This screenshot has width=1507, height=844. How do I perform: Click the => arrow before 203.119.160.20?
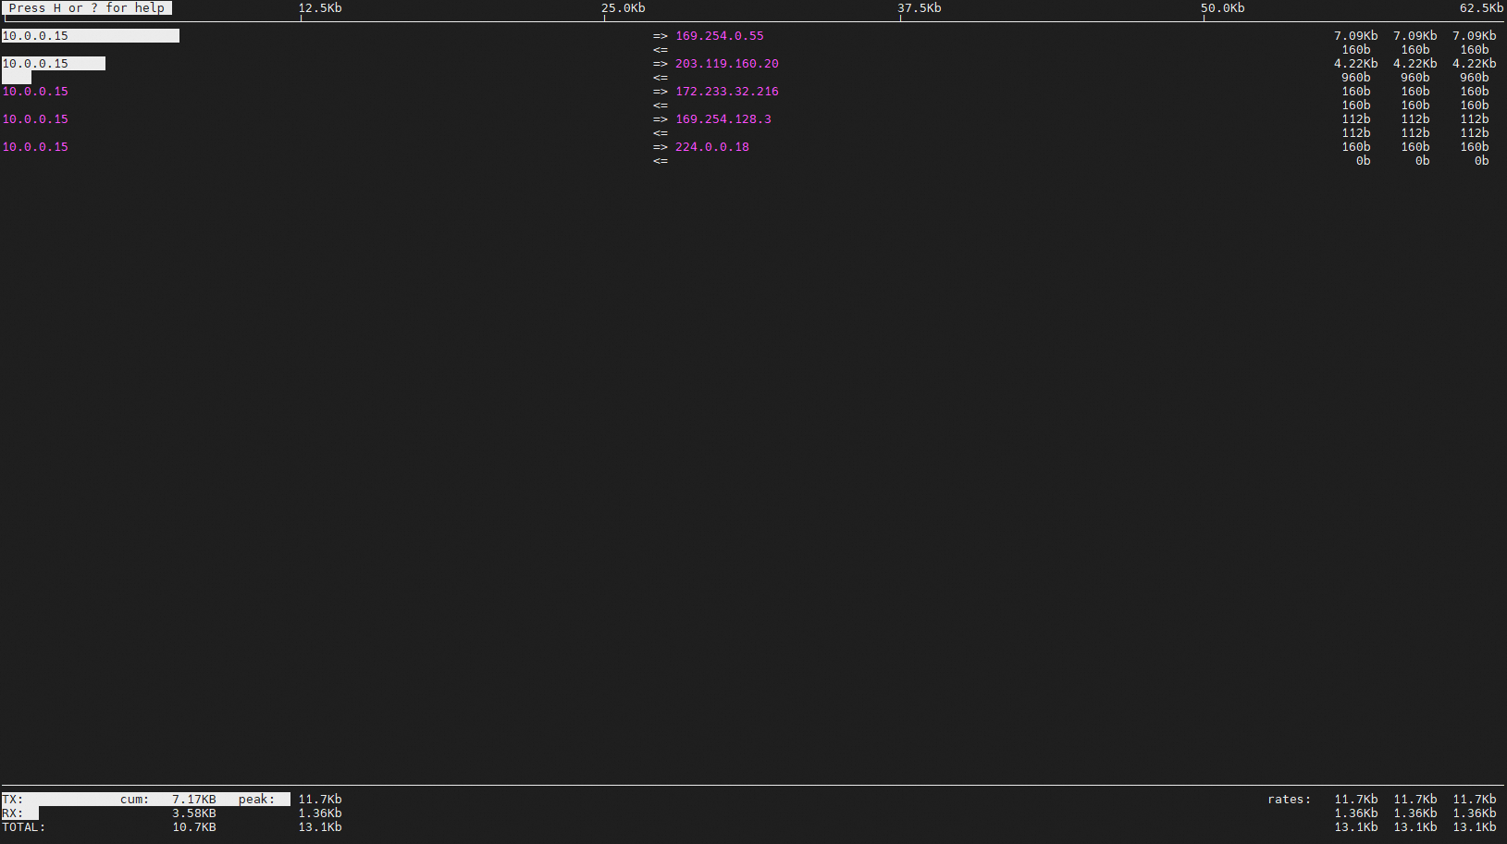(661, 64)
